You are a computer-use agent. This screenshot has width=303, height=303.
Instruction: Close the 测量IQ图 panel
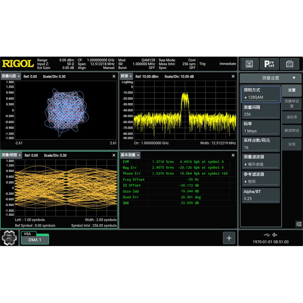coord(114,76)
